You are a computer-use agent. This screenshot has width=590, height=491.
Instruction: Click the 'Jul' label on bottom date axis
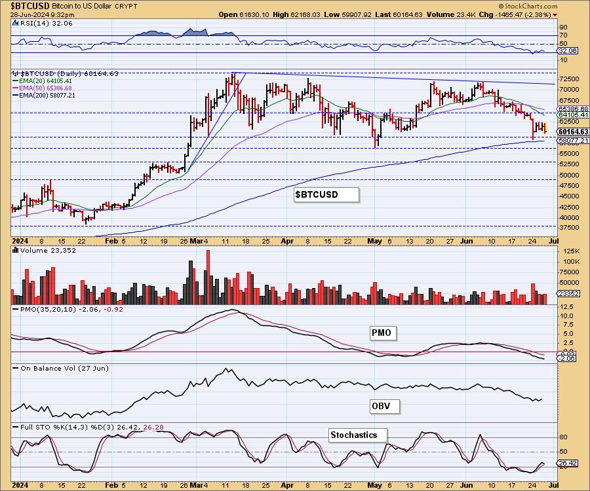(553, 485)
